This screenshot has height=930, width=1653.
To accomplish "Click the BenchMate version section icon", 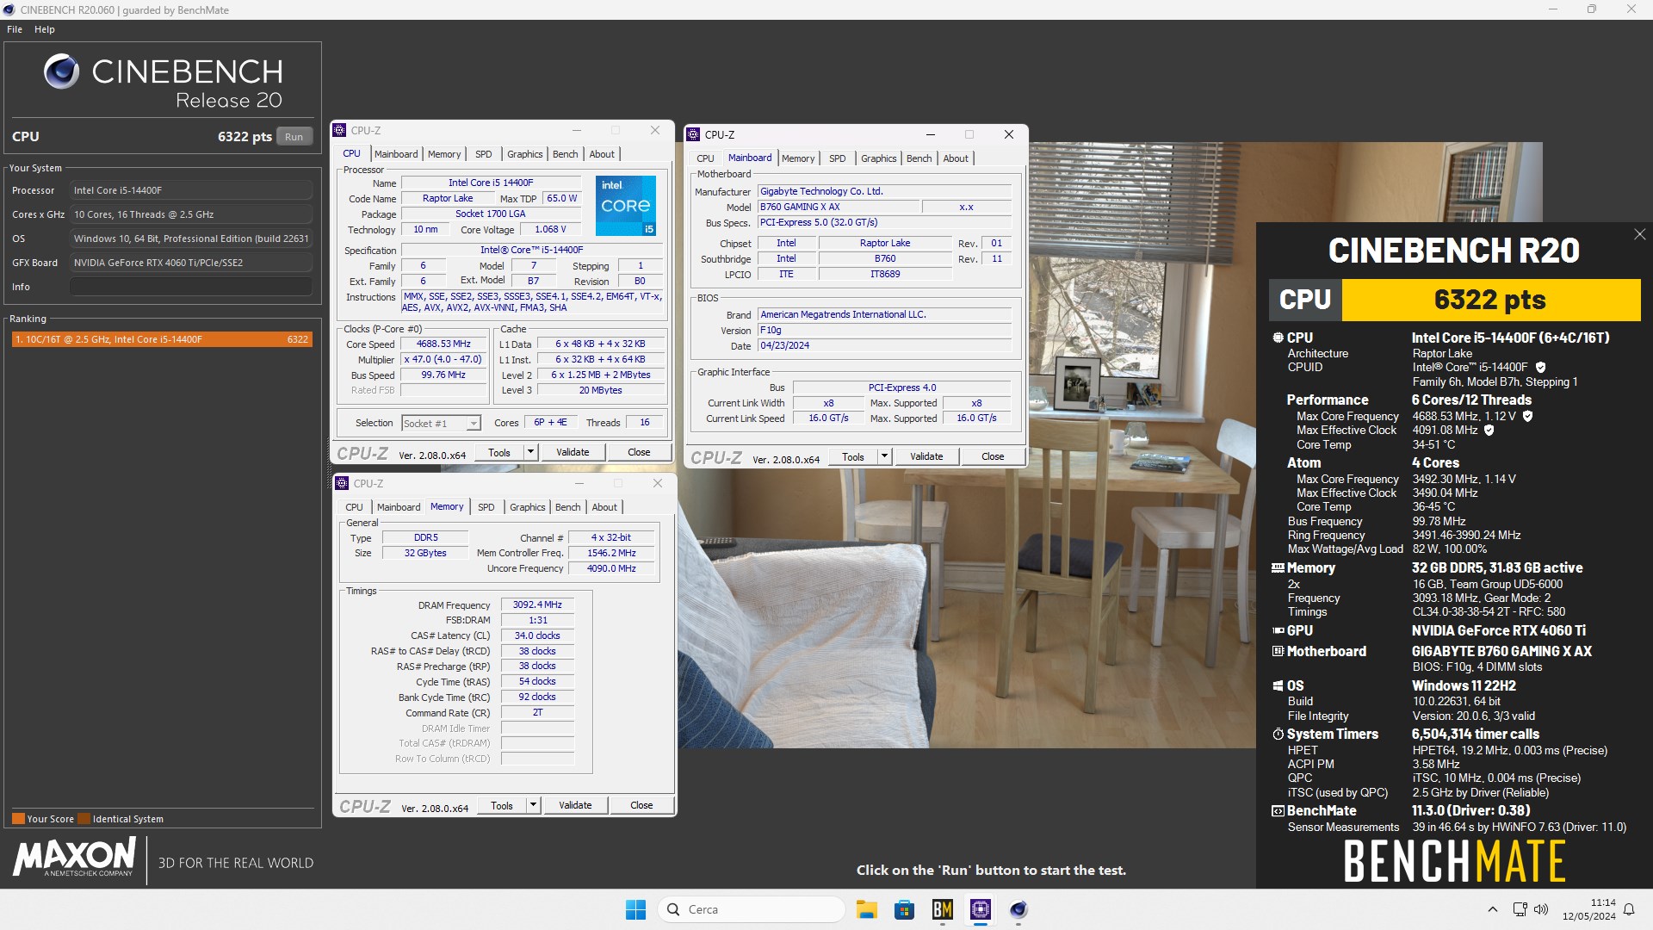I will coord(1278,811).
